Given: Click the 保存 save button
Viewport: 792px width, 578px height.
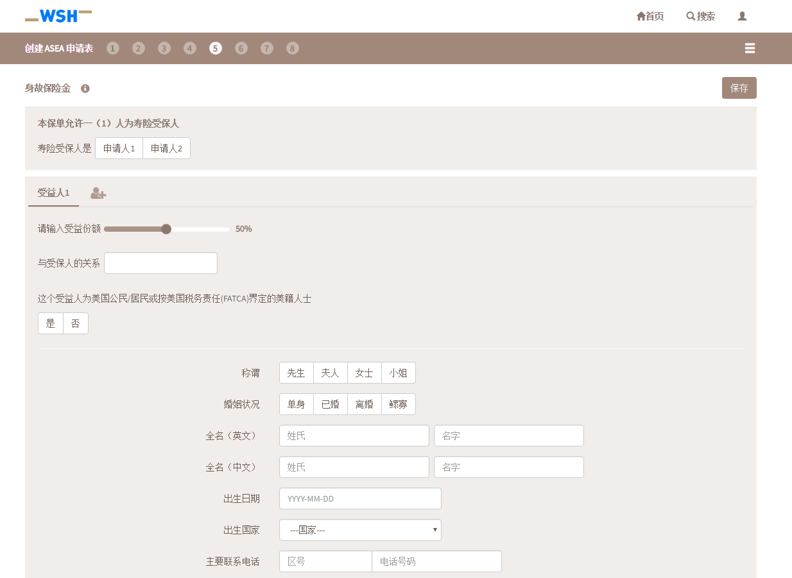Looking at the screenshot, I should pyautogui.click(x=739, y=88).
